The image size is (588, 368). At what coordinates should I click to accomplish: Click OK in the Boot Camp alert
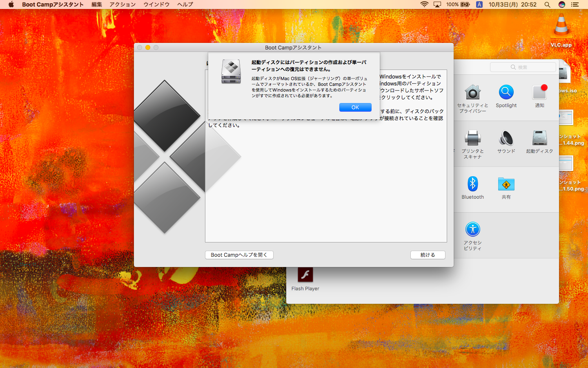click(x=355, y=107)
